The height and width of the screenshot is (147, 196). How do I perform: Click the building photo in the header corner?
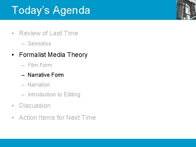(186, 10)
